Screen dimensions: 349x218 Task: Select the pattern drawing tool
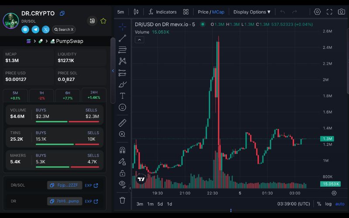point(123,61)
